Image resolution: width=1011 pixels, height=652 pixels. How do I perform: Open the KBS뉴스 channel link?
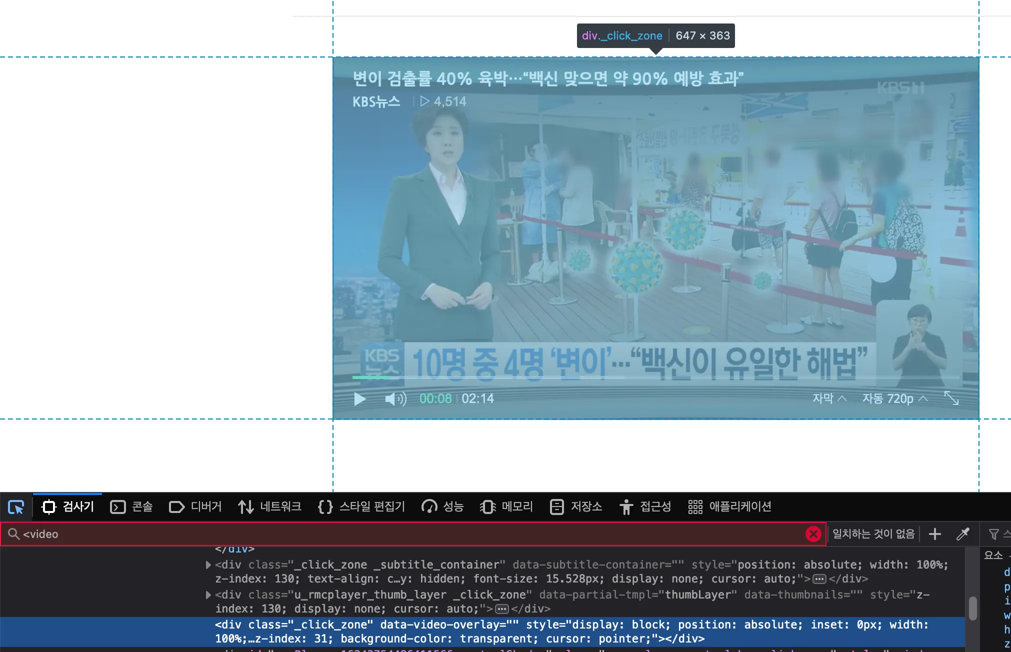coord(376,101)
